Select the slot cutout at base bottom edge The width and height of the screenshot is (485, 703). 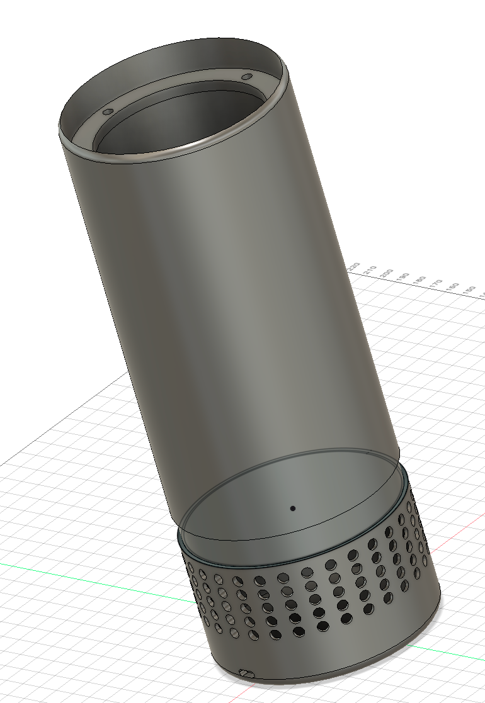(247, 673)
